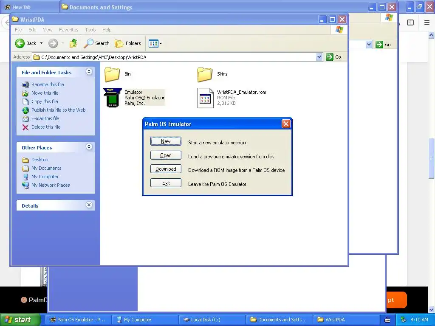Expand the WristPDA address bar dropdown

point(319,57)
